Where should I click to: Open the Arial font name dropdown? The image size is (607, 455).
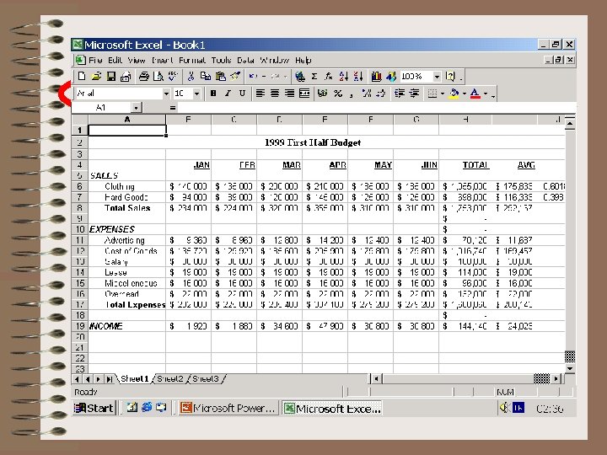coord(166,94)
